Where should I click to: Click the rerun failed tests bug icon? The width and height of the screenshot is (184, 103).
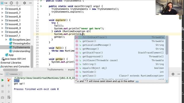(9, 80)
